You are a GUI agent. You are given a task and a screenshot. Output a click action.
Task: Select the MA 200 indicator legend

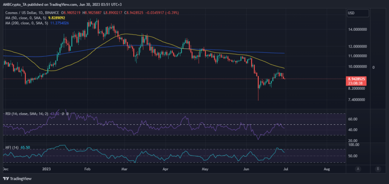pos(27,23)
